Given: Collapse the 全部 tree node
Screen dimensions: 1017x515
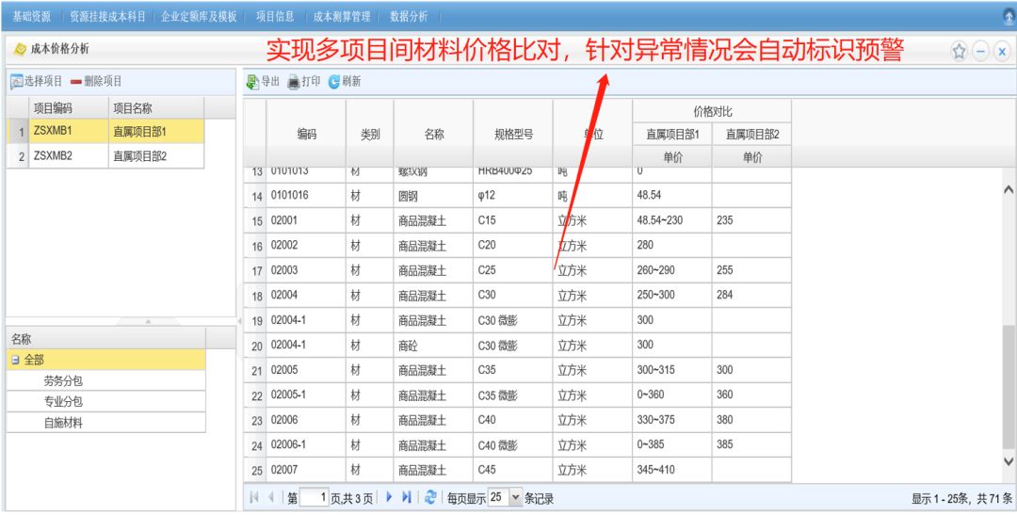Looking at the screenshot, I should click(x=15, y=360).
